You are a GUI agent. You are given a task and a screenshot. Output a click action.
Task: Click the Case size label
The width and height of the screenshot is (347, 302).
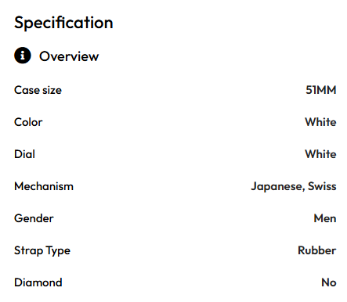tap(38, 90)
